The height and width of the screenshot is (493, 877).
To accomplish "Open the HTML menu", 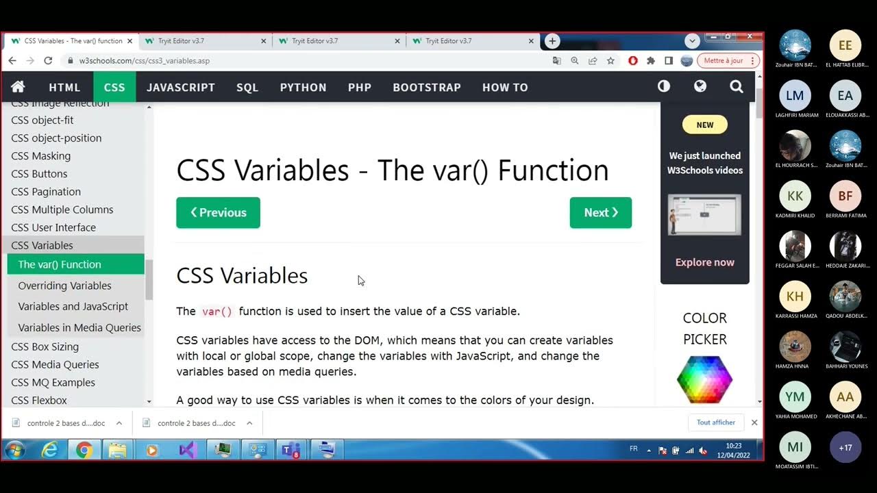I will [x=64, y=87].
